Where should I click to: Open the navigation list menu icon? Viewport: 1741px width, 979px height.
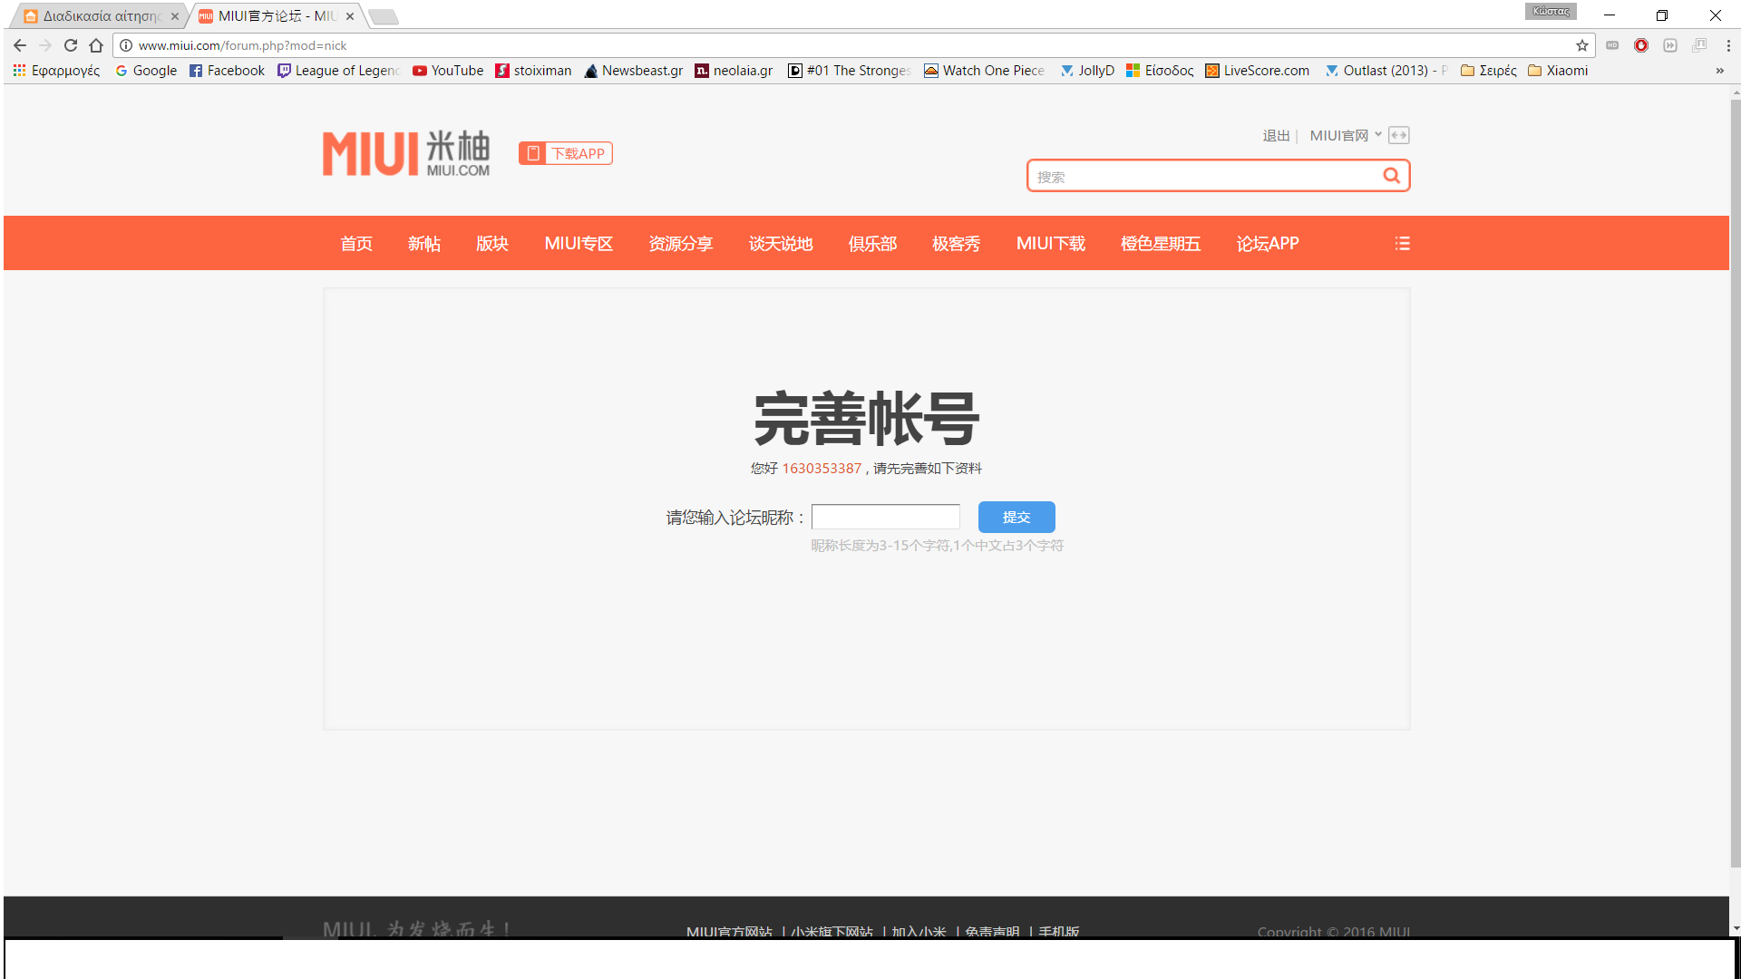[1402, 244]
